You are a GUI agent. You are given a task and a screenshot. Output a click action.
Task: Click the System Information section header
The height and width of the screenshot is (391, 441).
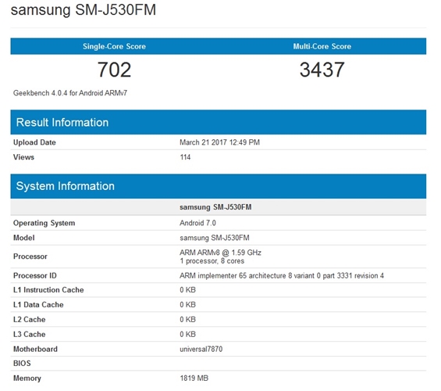[219, 186]
